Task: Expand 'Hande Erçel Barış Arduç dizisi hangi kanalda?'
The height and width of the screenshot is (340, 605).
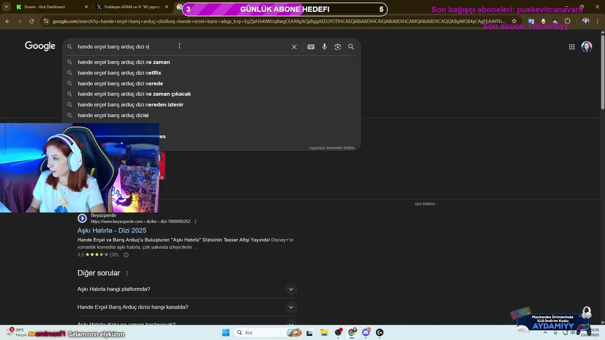Action: [x=187, y=307]
